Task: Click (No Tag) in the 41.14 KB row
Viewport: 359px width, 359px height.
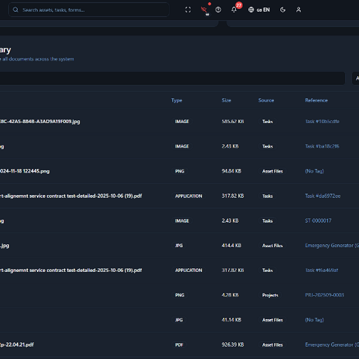Action: click(314, 320)
